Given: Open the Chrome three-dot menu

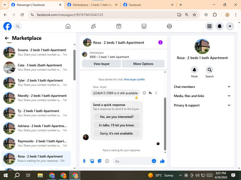Looking at the screenshot, I should (236, 15).
